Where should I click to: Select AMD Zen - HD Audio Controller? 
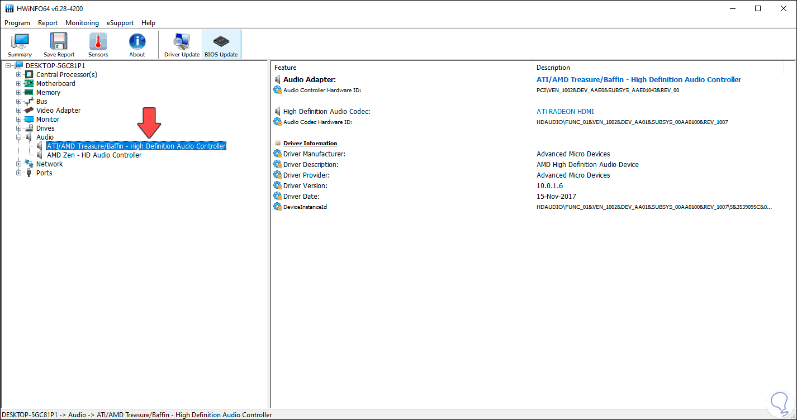coord(94,155)
